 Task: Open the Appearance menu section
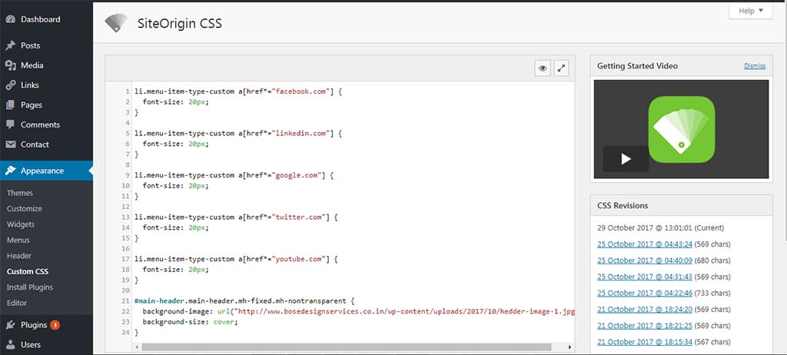[42, 171]
